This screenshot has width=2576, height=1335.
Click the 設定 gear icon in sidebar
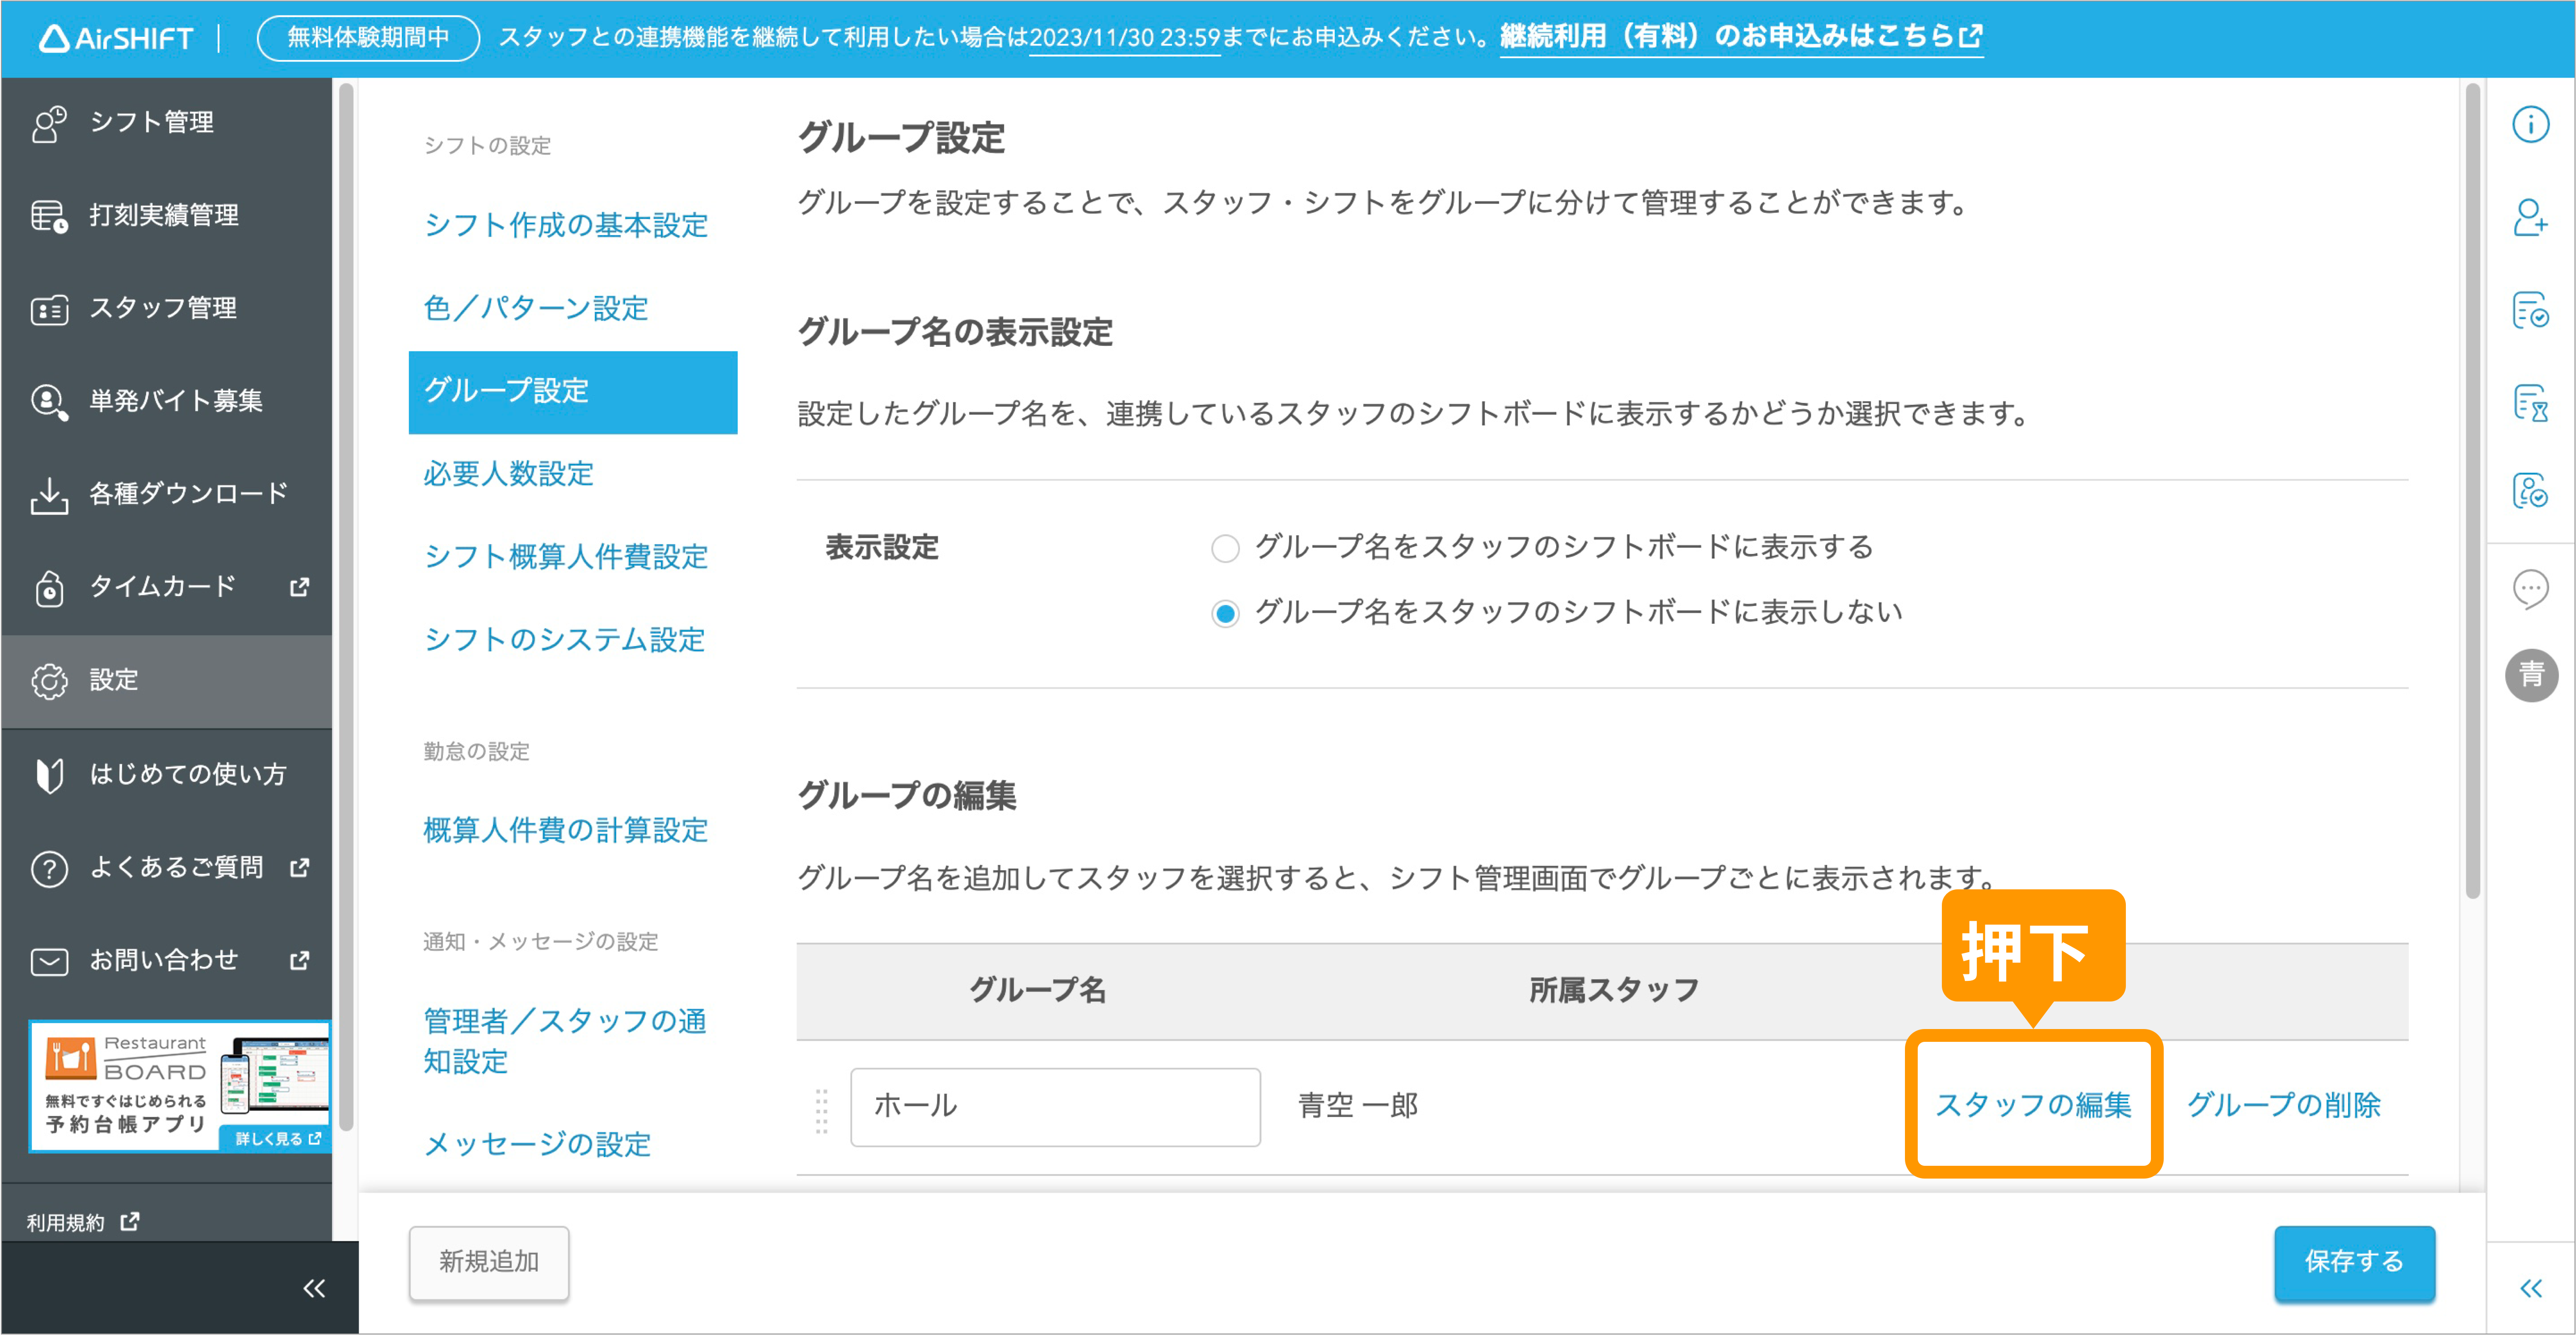[49, 681]
